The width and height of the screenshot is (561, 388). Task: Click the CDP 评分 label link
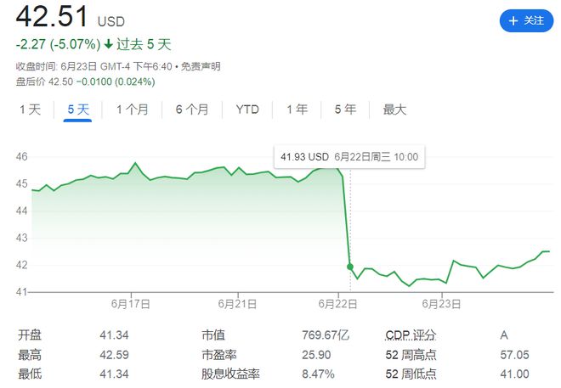click(x=411, y=335)
